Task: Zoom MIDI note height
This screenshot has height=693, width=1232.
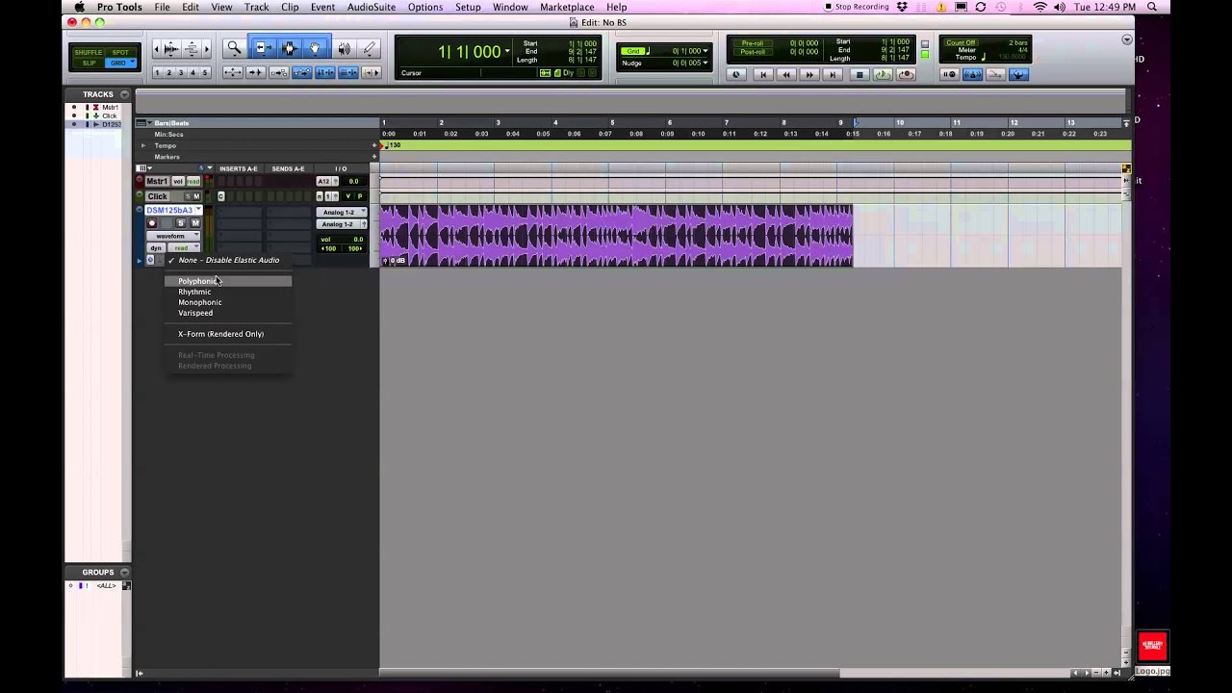Action: [x=192, y=49]
